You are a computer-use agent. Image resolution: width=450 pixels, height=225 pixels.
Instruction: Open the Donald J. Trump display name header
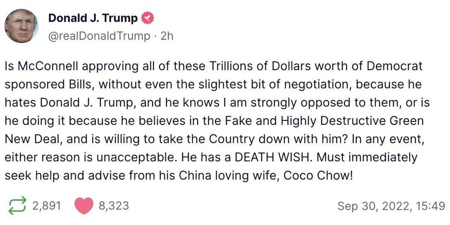pos(93,18)
